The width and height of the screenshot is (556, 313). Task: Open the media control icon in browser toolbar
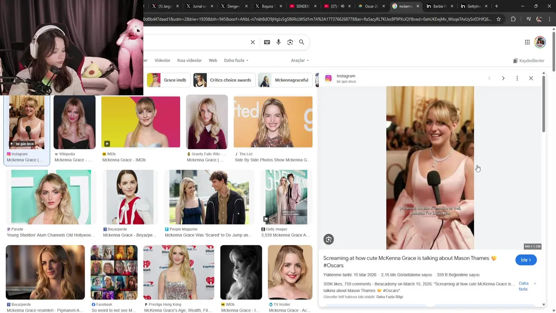tap(528, 19)
